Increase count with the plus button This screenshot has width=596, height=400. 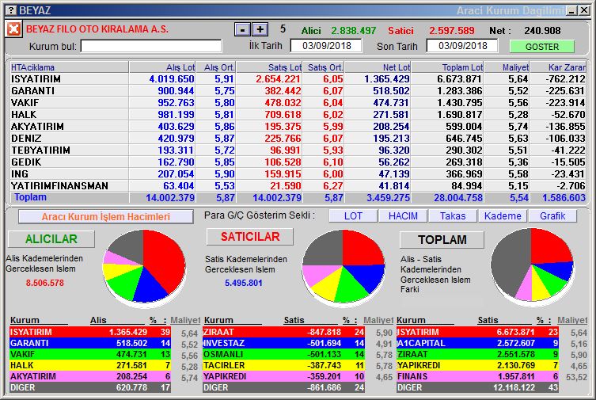[260, 29]
